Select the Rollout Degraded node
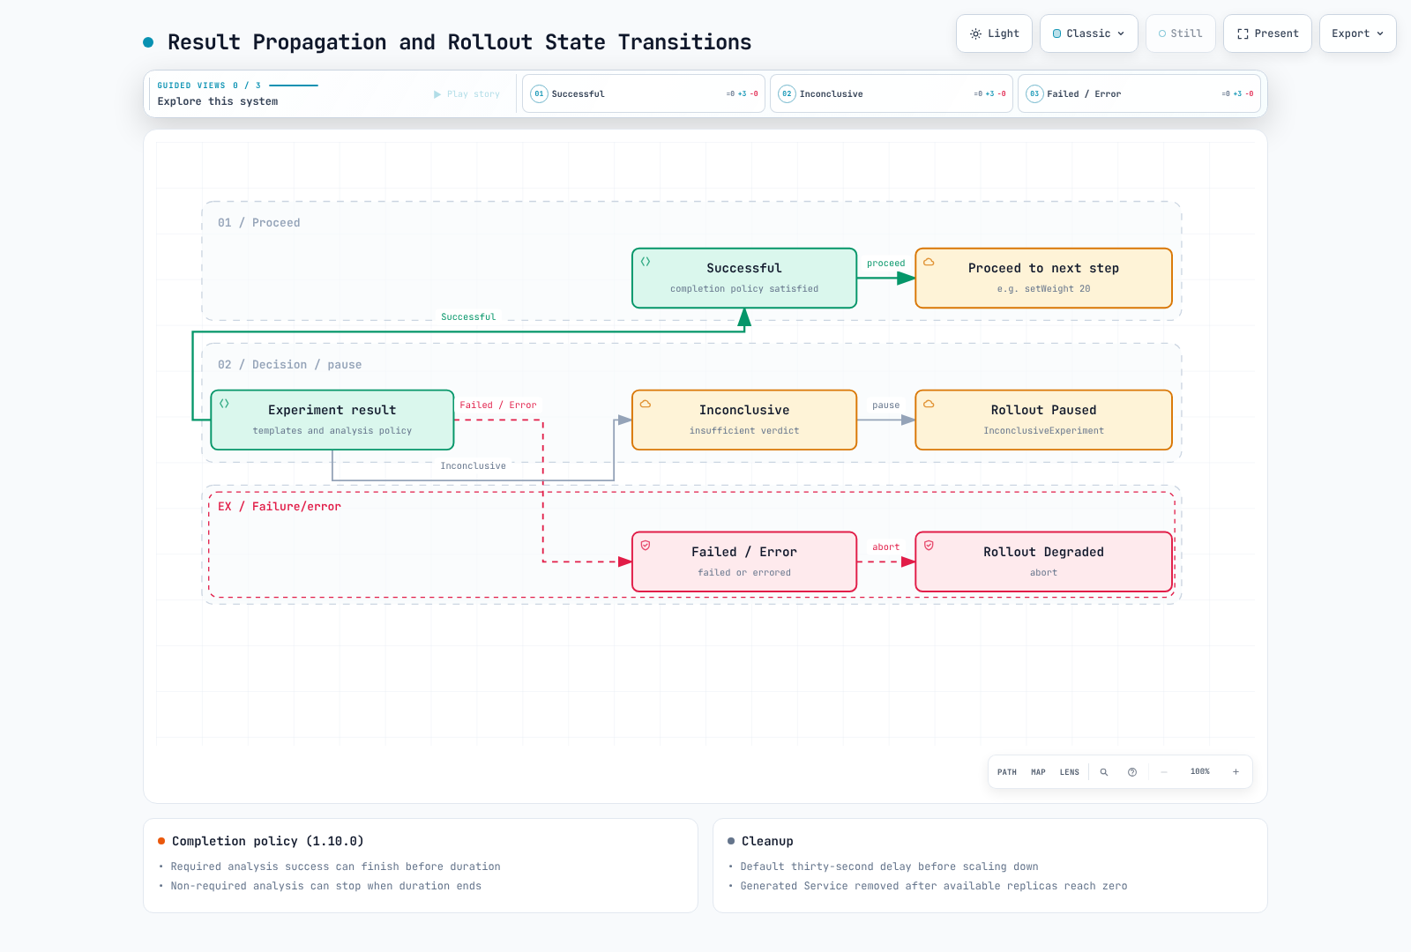This screenshot has height=952, width=1411. [1043, 562]
